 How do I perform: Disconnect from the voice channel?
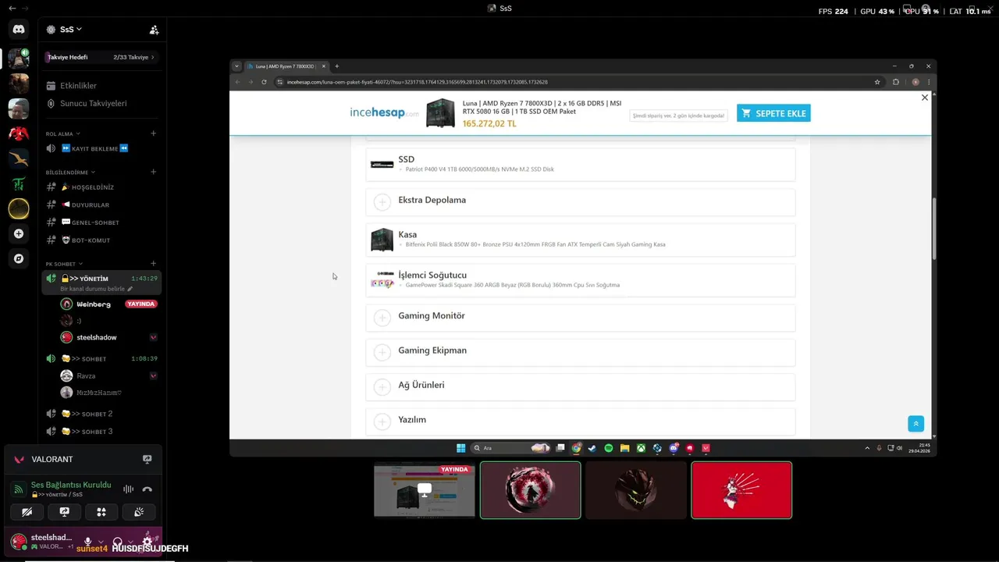147,489
